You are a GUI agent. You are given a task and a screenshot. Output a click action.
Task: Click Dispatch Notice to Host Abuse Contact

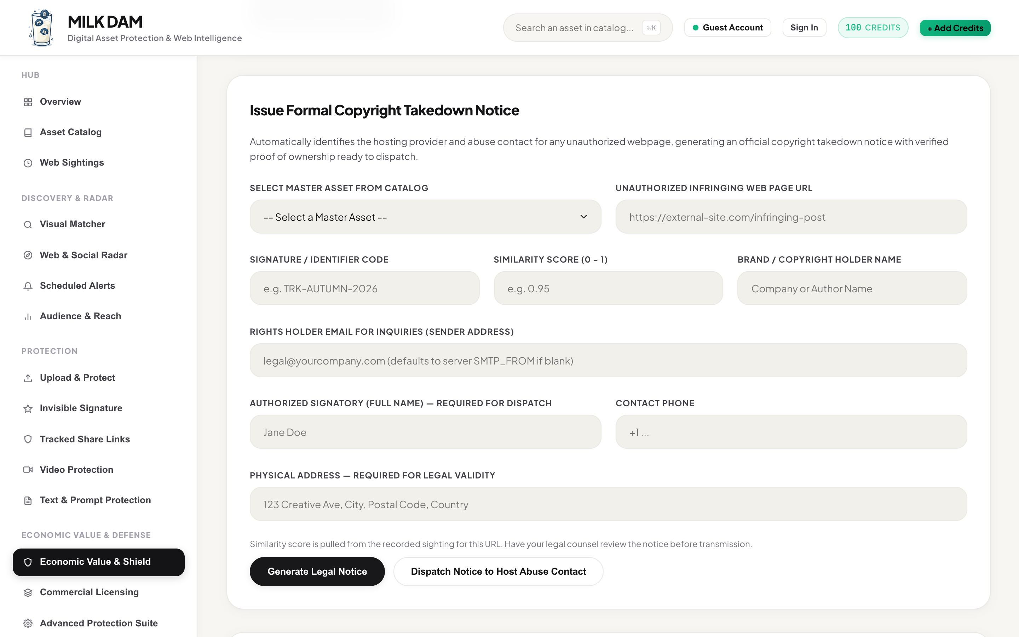click(498, 571)
